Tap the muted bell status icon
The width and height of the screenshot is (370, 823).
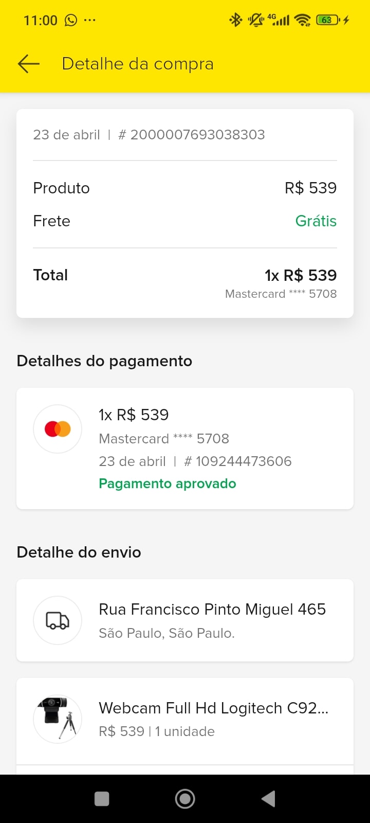(x=255, y=20)
